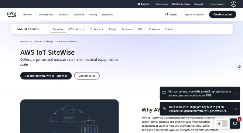The image size is (243, 133).
Task: Open the chat bubble widget
Action: [x=235, y=124]
